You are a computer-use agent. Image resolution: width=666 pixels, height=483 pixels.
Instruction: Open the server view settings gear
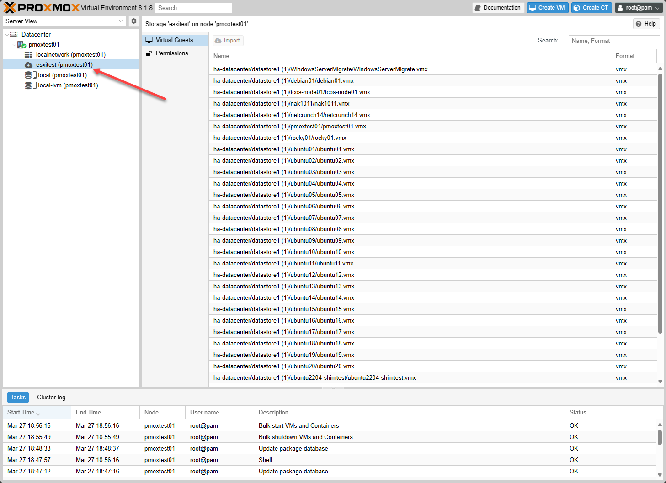click(134, 21)
